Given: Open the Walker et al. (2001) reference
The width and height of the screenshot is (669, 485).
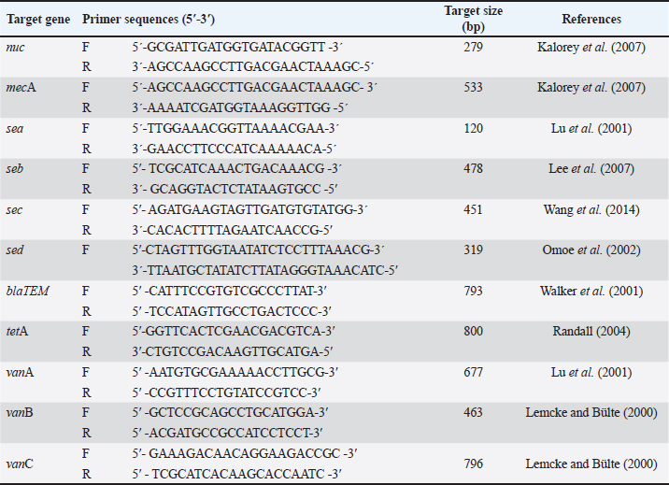Looking at the screenshot, I should pos(591,291).
